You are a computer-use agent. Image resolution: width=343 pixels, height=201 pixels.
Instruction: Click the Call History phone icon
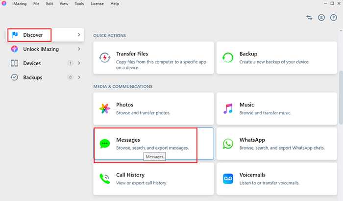pos(105,178)
